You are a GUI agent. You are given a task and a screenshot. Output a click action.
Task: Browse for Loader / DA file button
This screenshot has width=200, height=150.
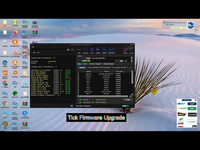point(116,61)
